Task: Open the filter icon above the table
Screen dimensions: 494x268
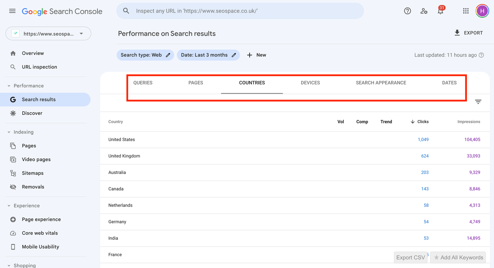Action: coord(478,102)
